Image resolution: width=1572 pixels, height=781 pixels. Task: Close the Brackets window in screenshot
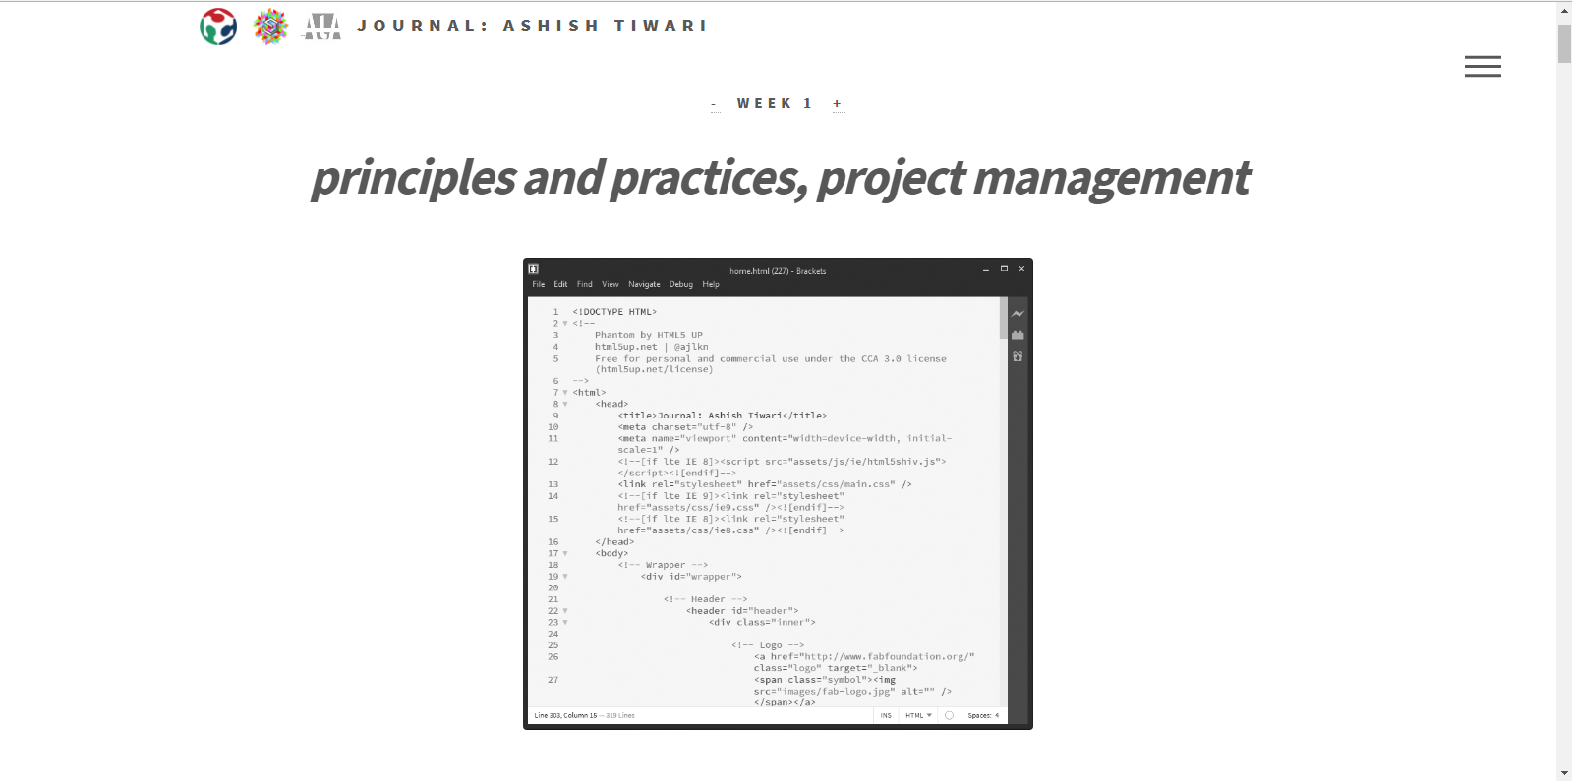(x=1021, y=268)
